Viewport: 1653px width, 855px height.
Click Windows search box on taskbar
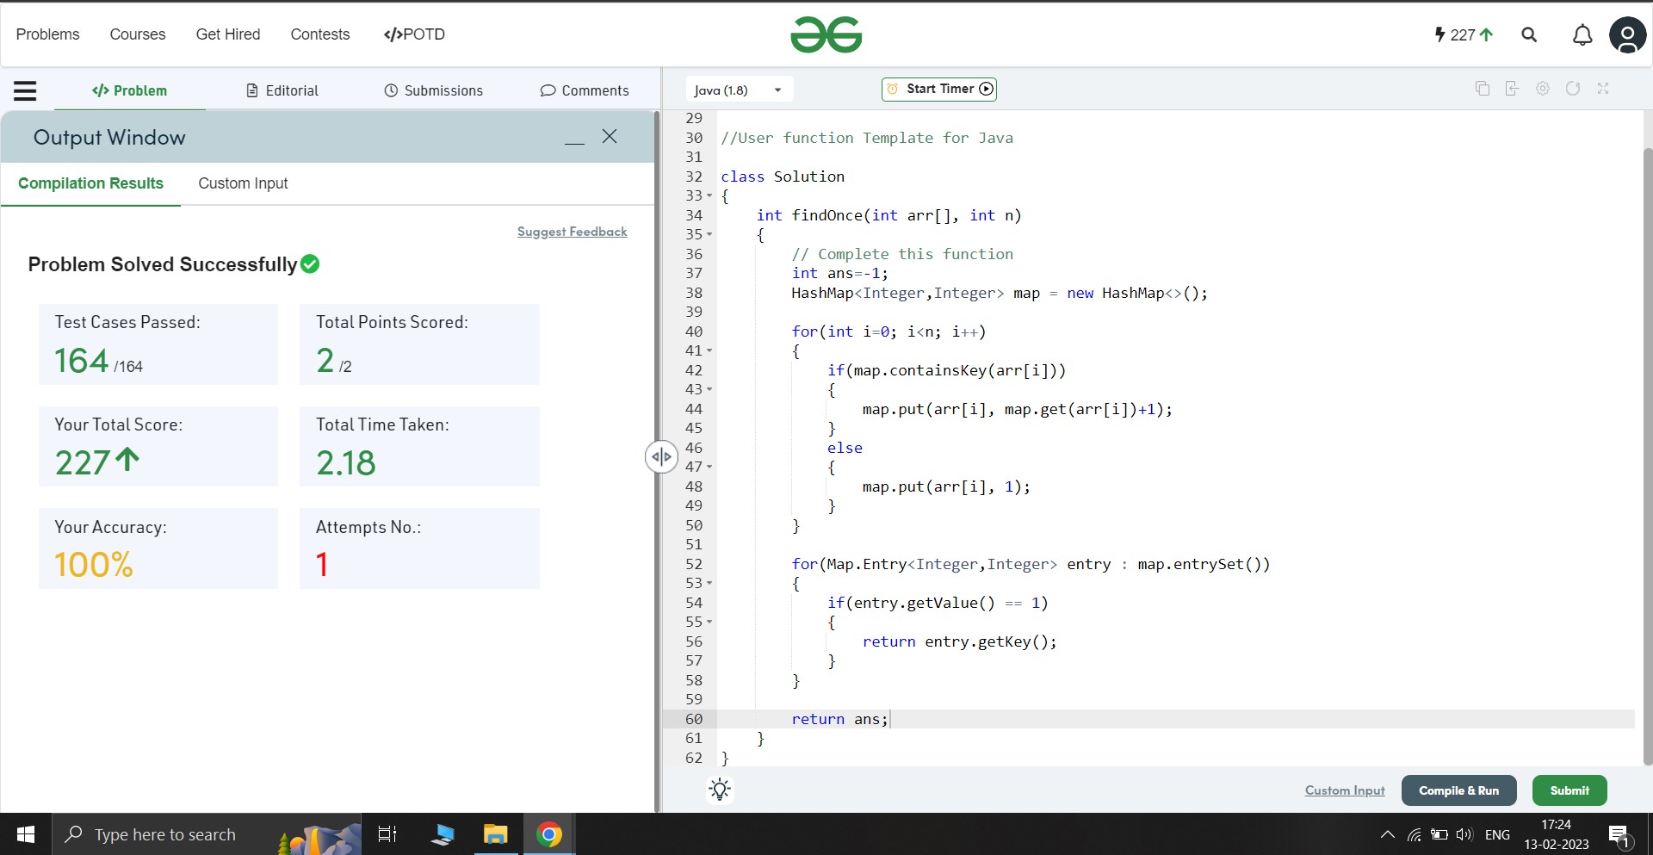tap(207, 834)
